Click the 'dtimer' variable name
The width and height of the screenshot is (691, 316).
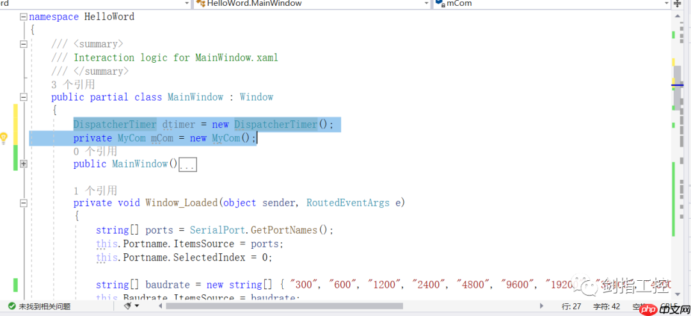tap(179, 124)
